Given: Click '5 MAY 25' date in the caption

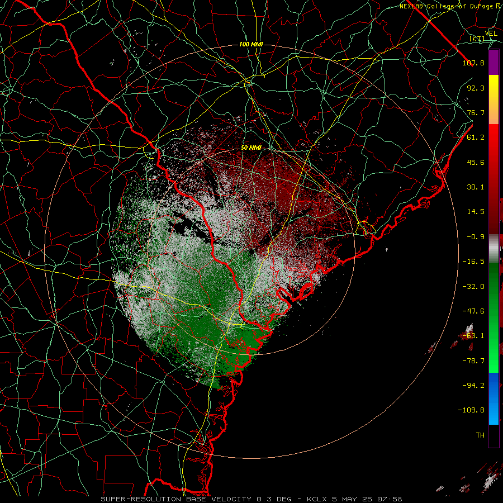Looking at the screenshot, I should point(353,499).
